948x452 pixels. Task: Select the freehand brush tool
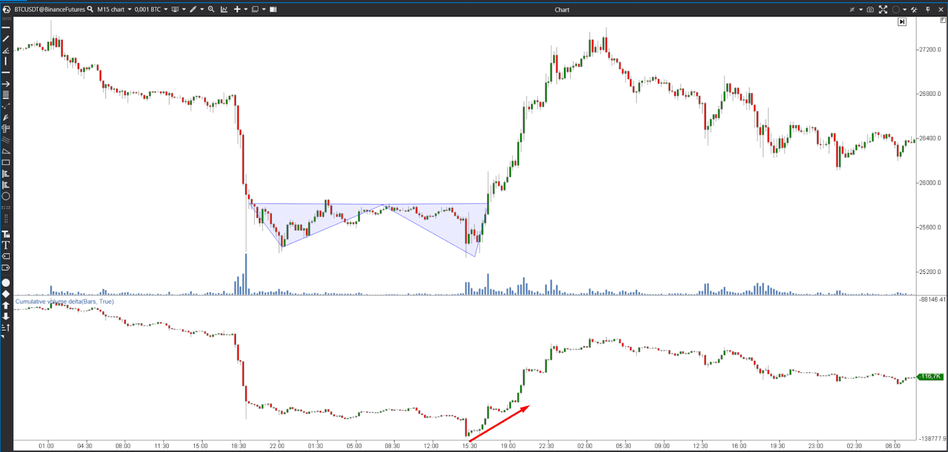[6, 117]
